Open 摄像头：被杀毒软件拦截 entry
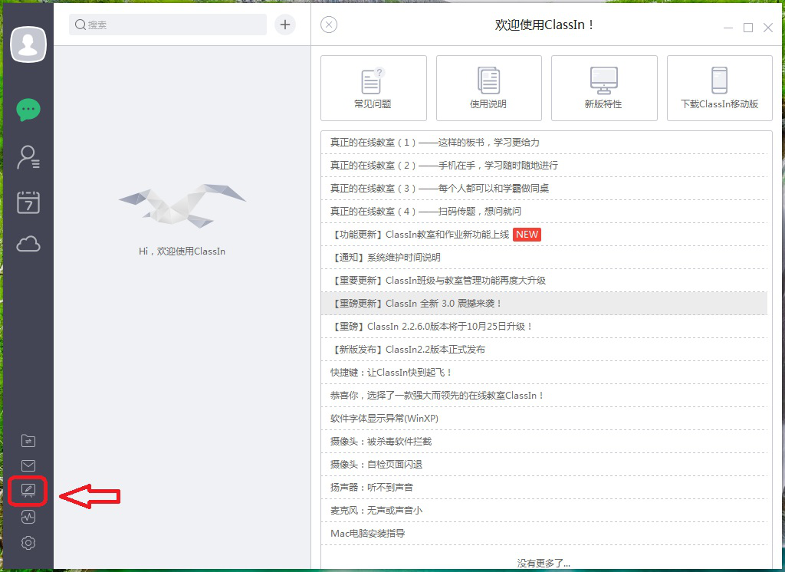The image size is (785, 572). point(544,442)
